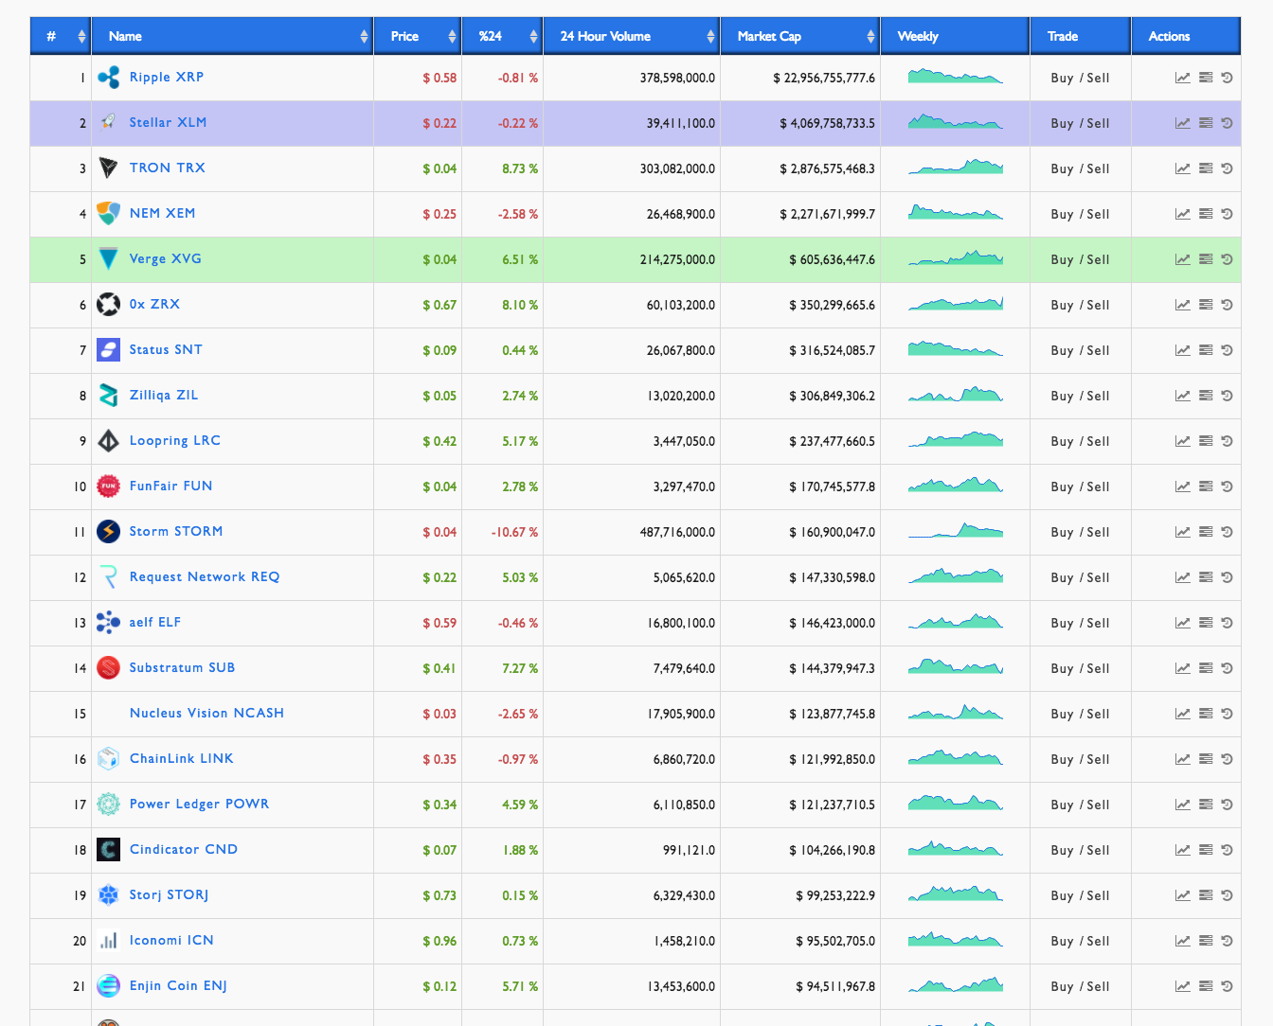Click the 487,716,000.0 volume value
1273x1026 pixels.
[677, 532]
